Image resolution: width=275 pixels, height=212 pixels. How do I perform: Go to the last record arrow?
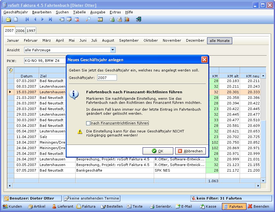[50, 19]
